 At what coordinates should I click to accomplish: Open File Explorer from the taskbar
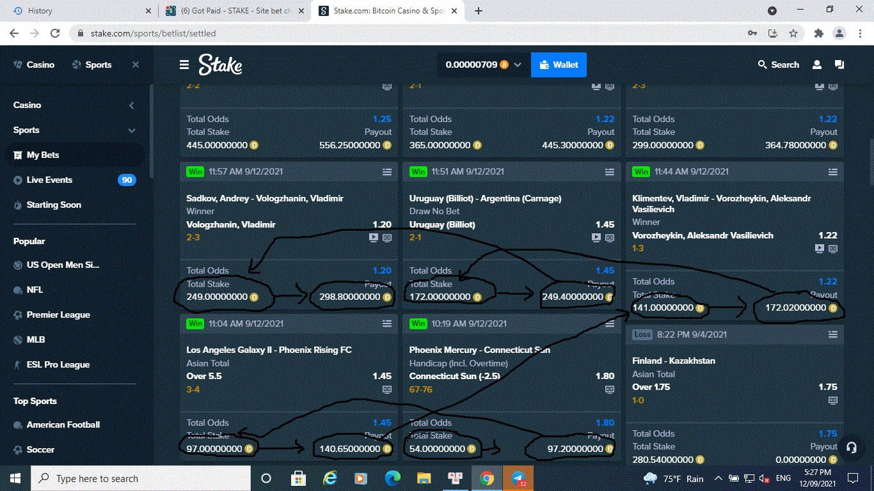coord(424,478)
